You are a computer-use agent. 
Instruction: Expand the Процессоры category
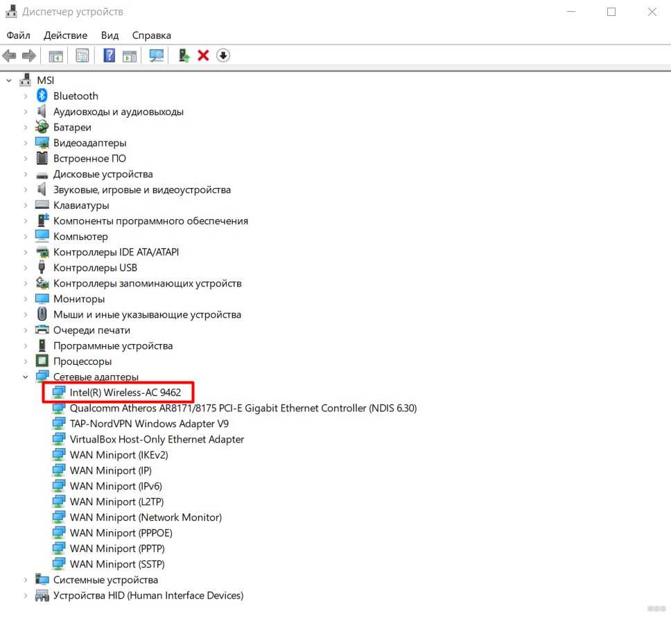click(x=26, y=361)
